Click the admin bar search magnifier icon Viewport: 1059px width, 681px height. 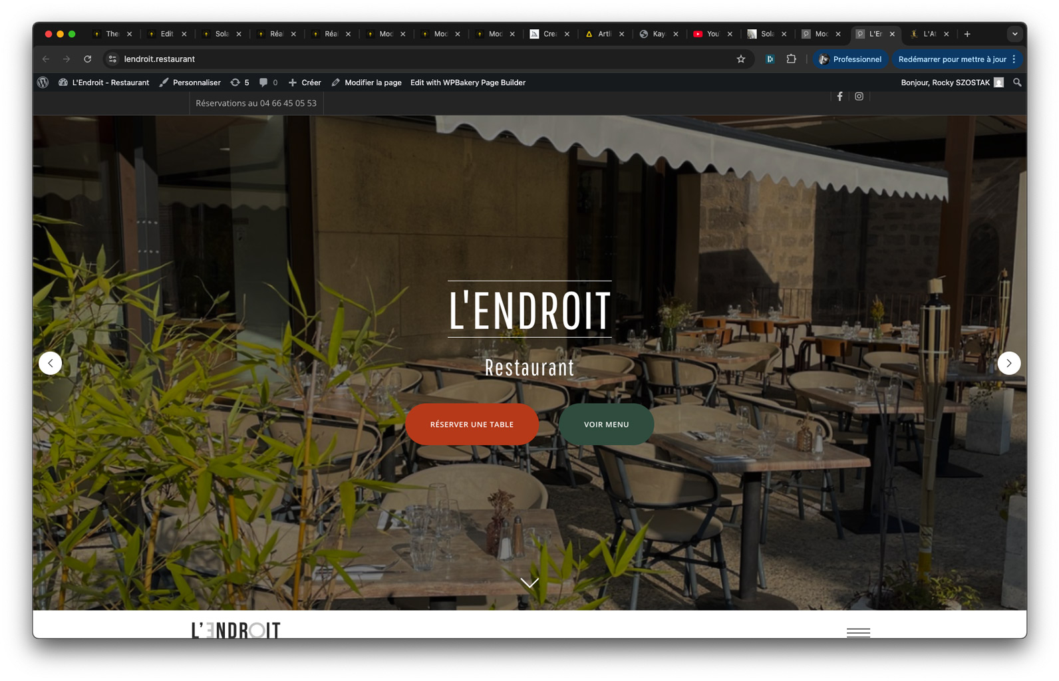coord(1016,82)
